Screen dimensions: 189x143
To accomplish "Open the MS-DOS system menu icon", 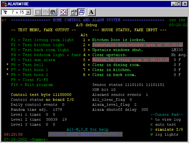I will 4,4.
